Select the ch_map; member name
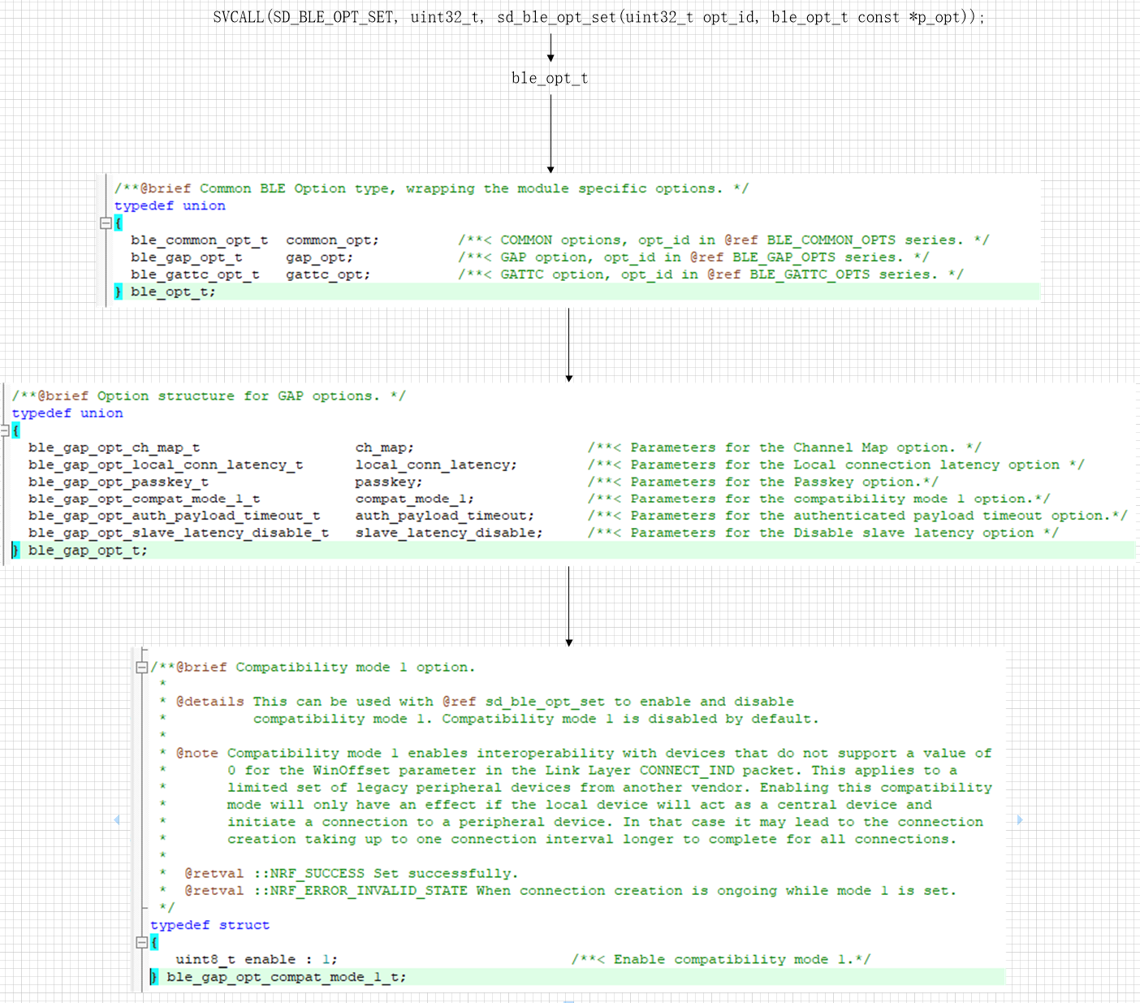This screenshot has height=1003, width=1140. pos(384,447)
